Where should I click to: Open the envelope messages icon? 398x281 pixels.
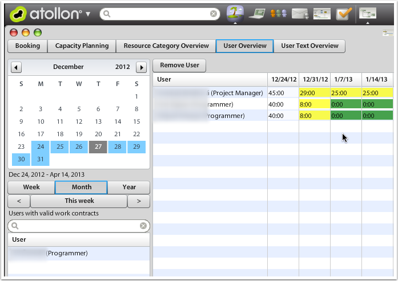point(300,13)
